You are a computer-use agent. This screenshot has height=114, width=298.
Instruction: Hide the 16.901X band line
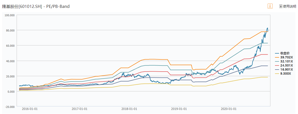286,69
